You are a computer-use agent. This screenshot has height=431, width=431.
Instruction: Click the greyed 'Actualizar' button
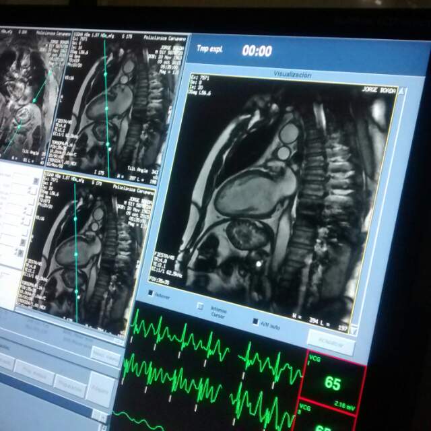[331, 341]
